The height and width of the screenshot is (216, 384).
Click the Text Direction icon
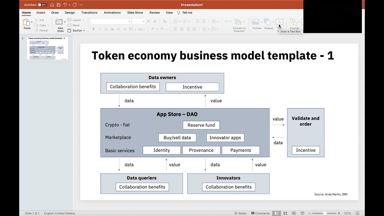[x=204, y=29]
